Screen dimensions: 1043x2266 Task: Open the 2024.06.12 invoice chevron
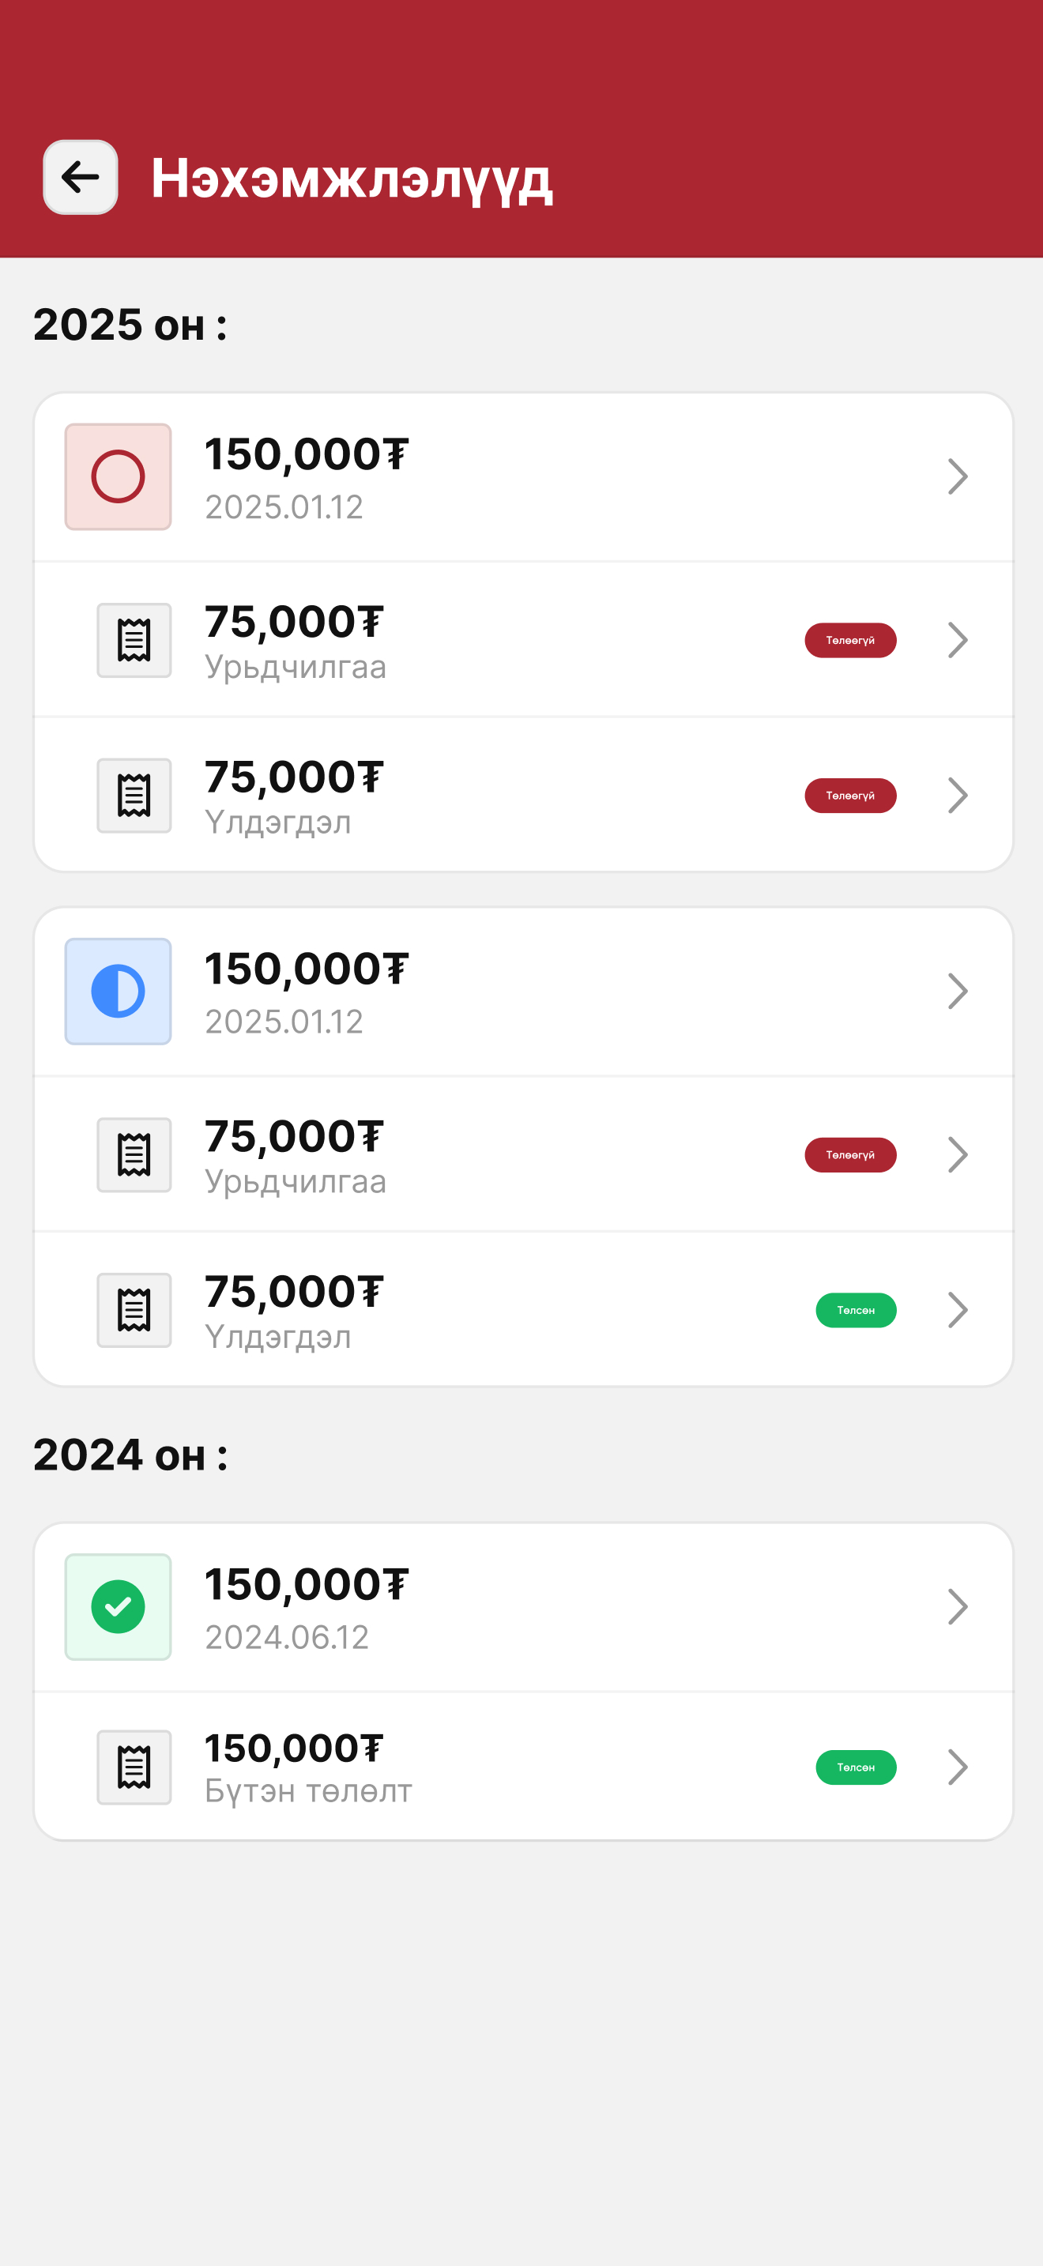tap(958, 1607)
